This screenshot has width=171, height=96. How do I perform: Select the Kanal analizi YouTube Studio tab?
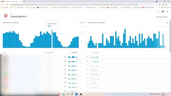point(11,2)
